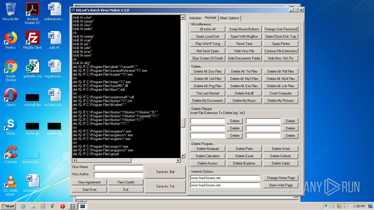Open the Recycle Bin desktop icon
The height and width of the screenshot is (210, 374).
(11, 12)
